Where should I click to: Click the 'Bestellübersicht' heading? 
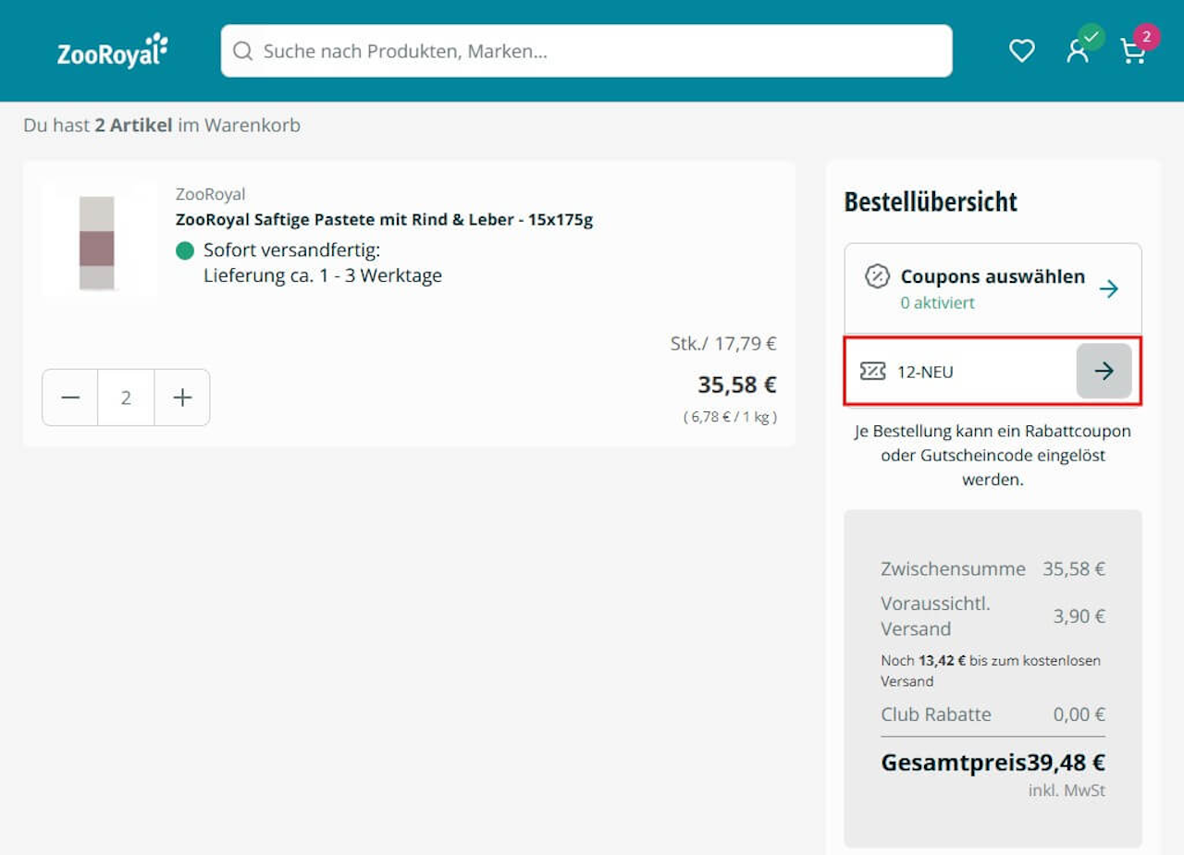[x=931, y=202]
